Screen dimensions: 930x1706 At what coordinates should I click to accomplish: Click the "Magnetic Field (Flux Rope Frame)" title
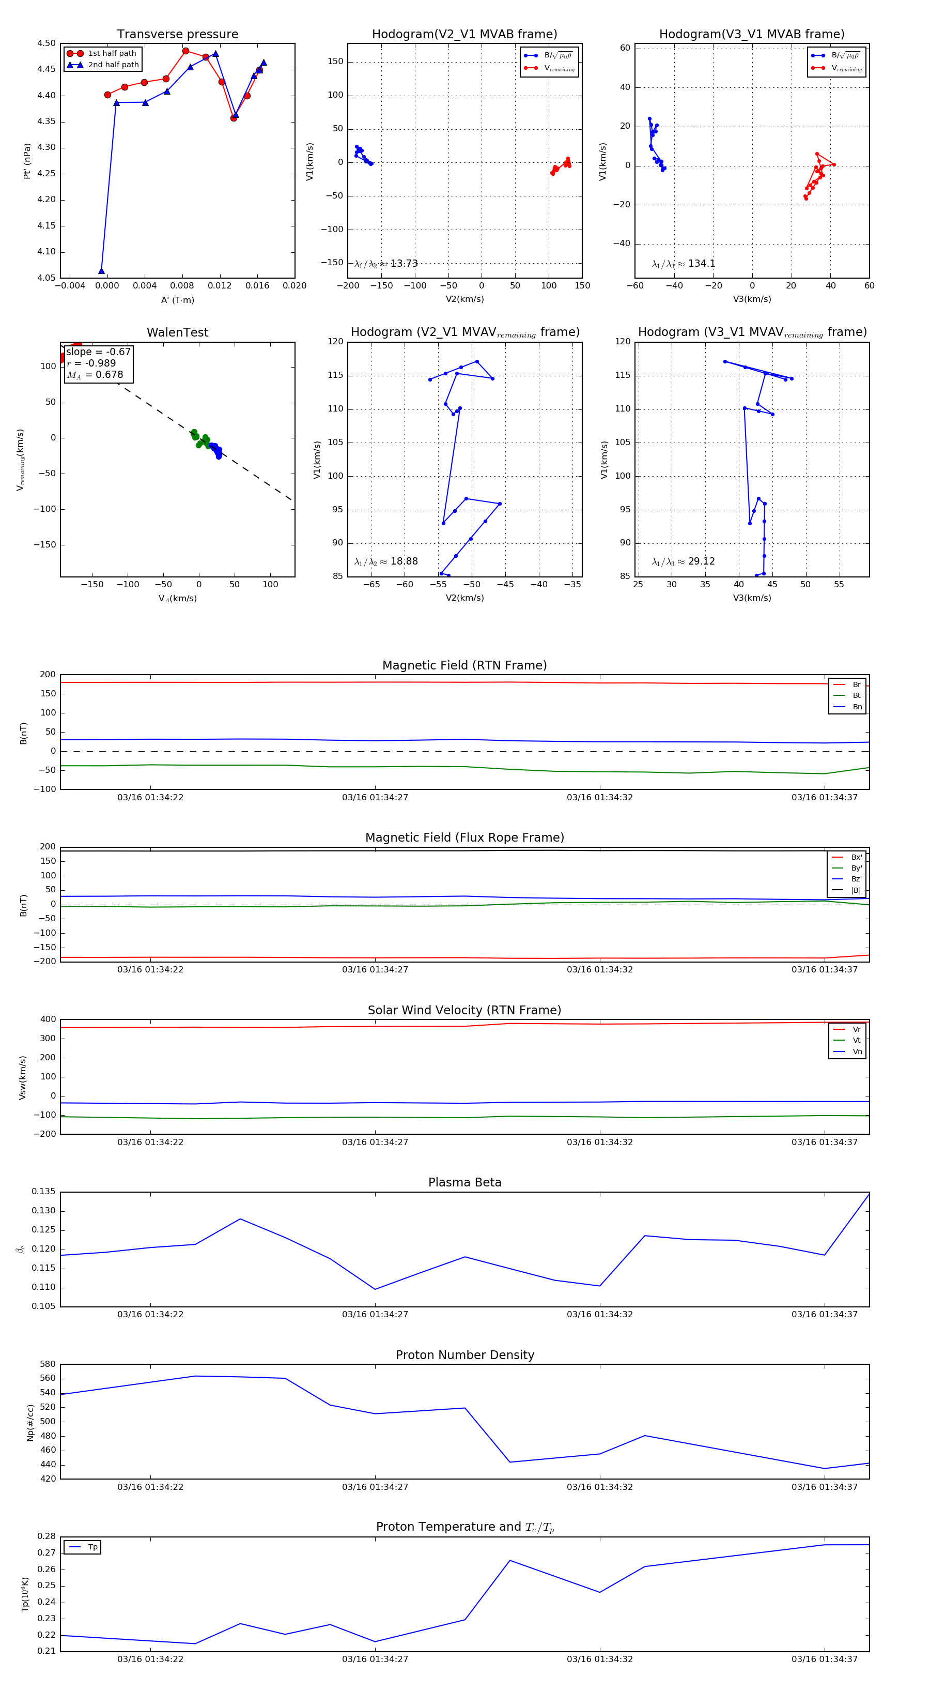464,838
